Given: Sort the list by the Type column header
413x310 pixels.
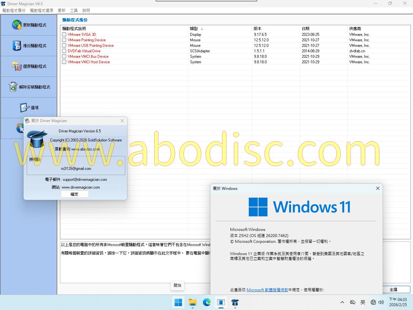Looking at the screenshot, I should [194, 29].
